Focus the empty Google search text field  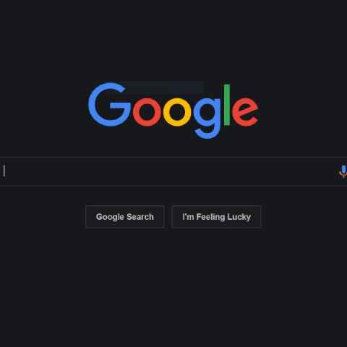(x=168, y=171)
